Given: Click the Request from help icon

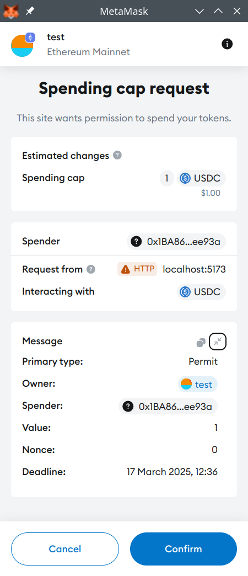Looking at the screenshot, I should 91,269.
